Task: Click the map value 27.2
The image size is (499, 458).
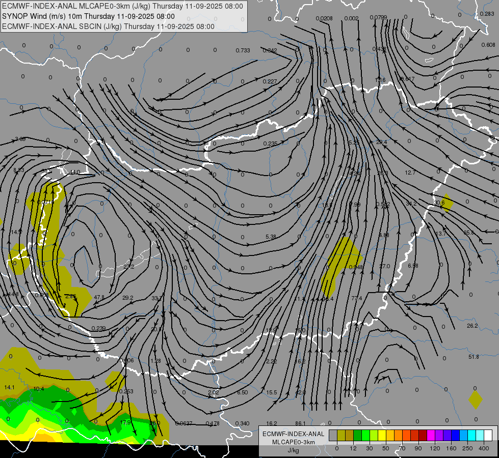Action: 128,267
